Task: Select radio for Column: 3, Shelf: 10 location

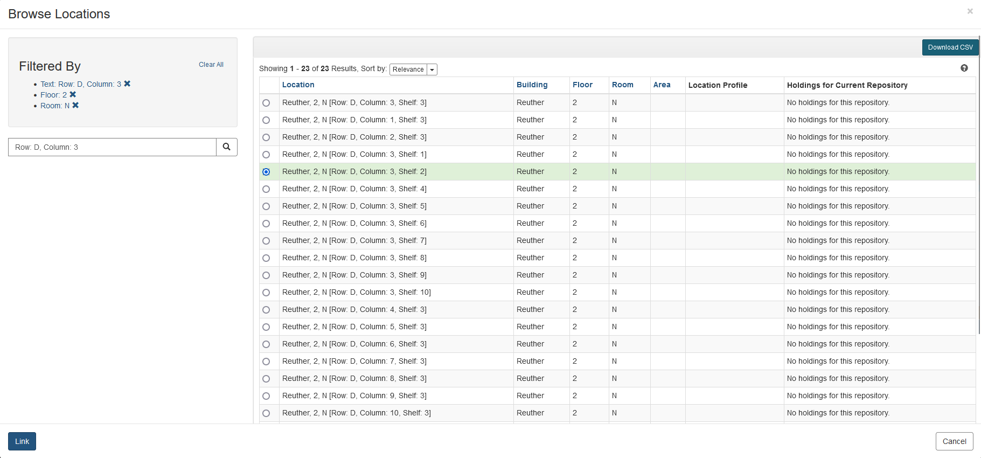Action: (266, 293)
